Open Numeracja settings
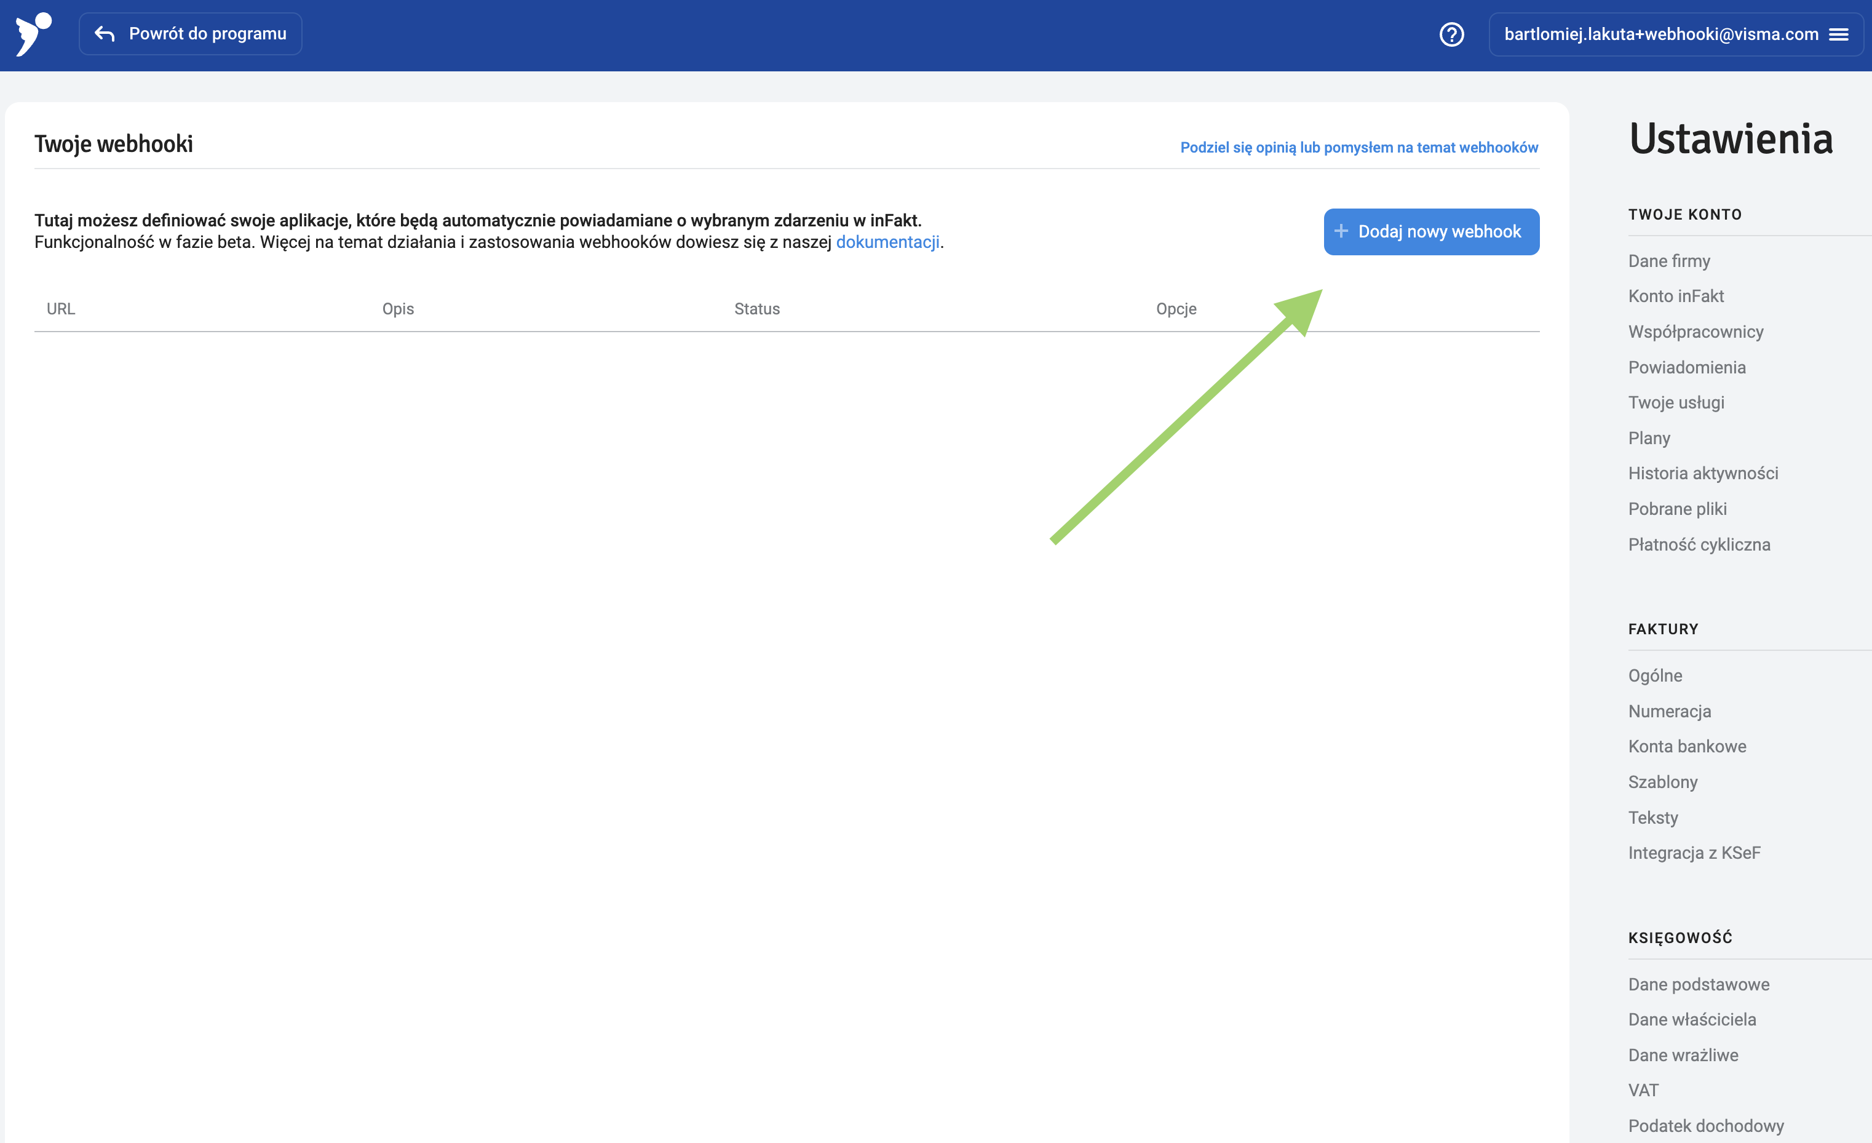The height and width of the screenshot is (1143, 1872). coord(1669,711)
